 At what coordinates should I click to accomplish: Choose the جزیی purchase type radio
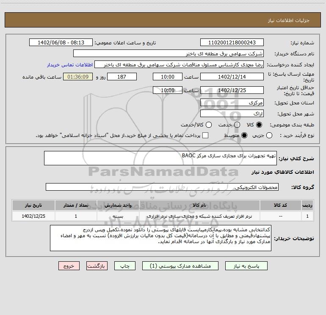point(269,136)
